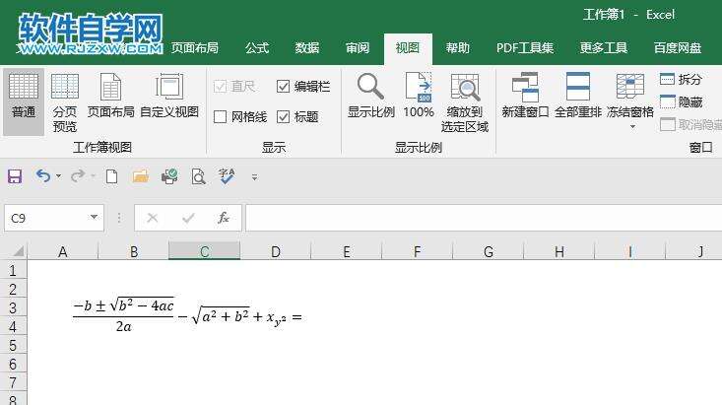Screen dimensions: 722x405
Task: Switch to Normal (普通) workbook view
Action: tap(24, 101)
